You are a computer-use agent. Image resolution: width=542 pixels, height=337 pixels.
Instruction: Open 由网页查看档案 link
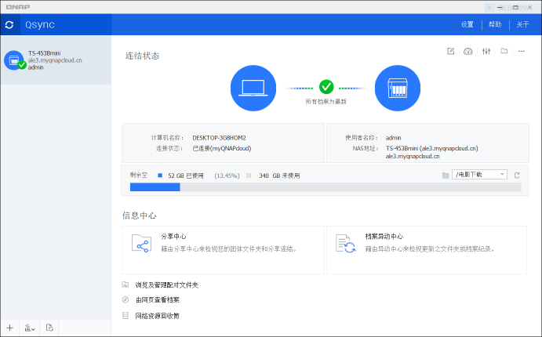158,299
